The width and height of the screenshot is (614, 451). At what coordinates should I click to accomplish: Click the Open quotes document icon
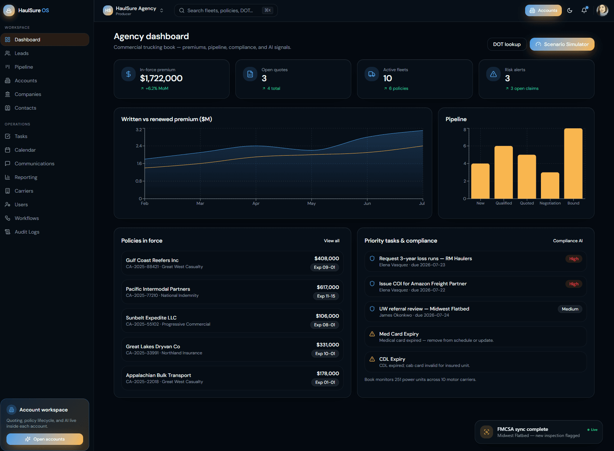(250, 74)
